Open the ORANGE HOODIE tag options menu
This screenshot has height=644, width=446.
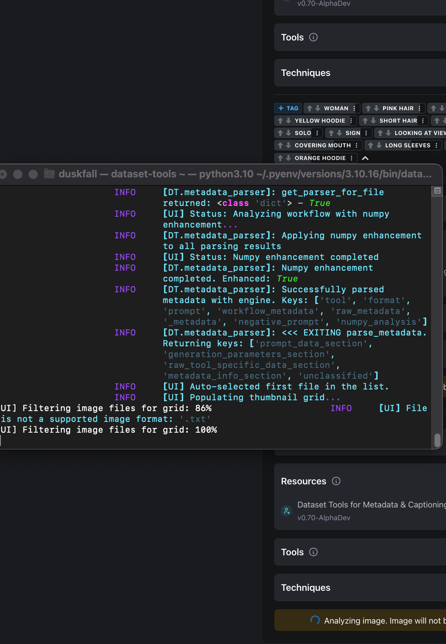click(x=351, y=158)
